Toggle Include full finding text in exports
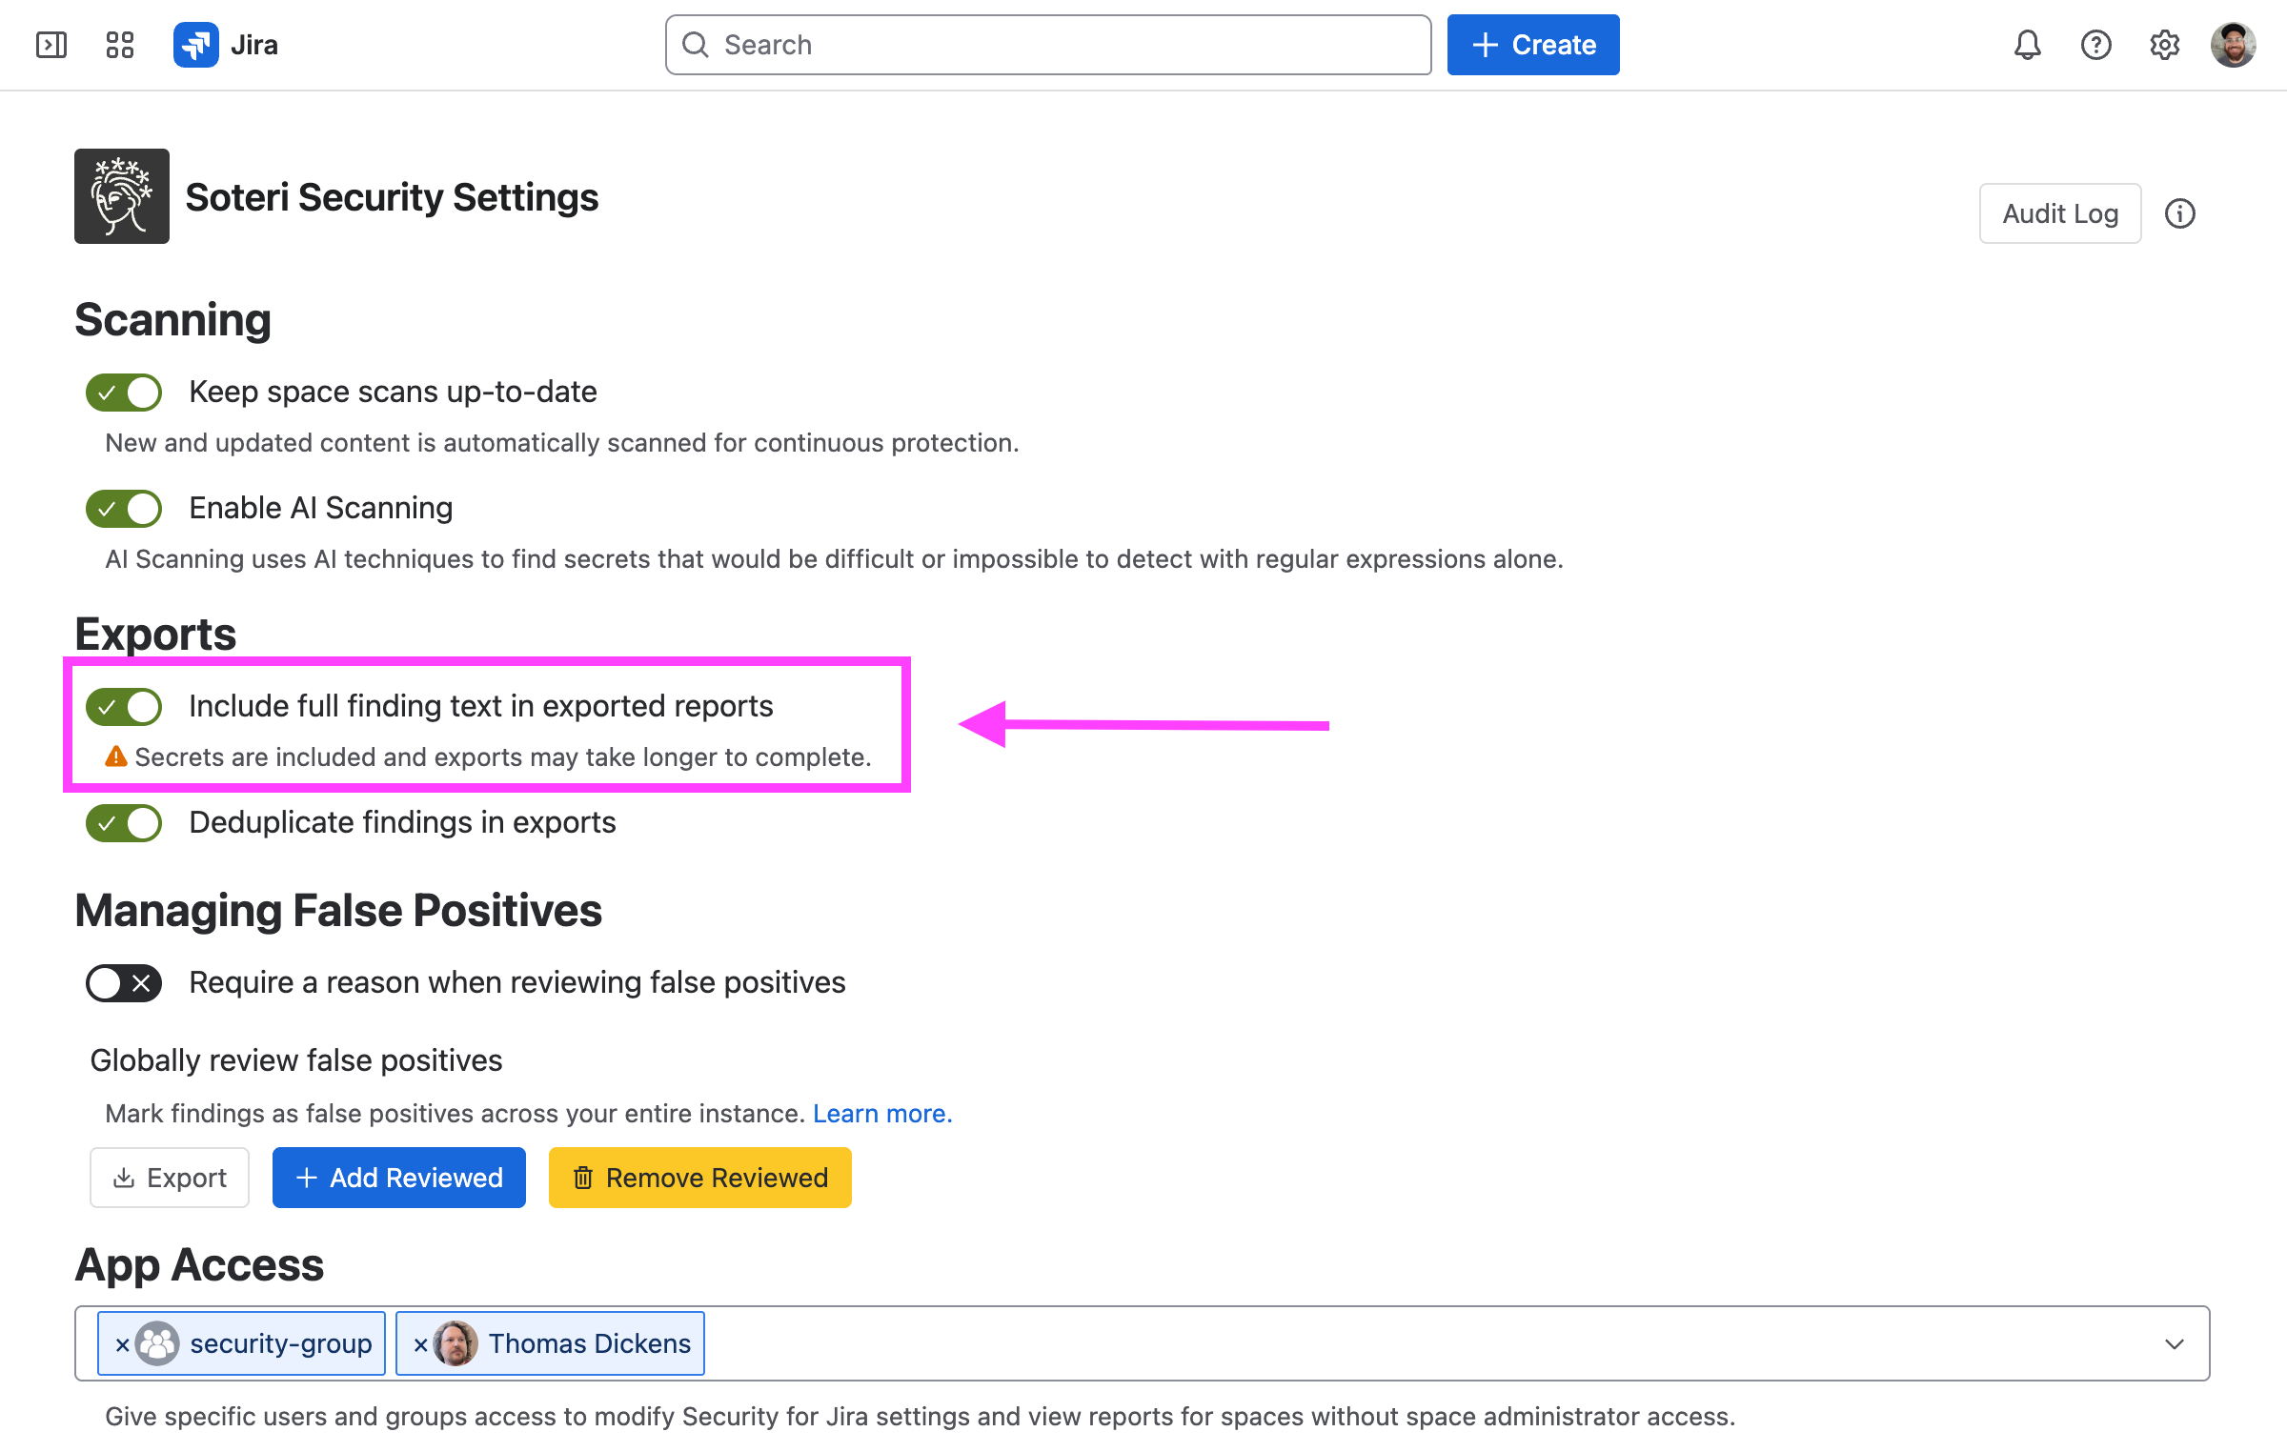The image size is (2287, 1452). tap(124, 707)
